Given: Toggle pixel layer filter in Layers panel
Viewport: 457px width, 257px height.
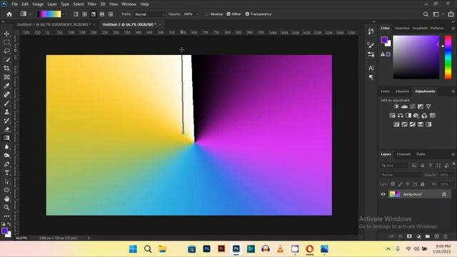Looking at the screenshot, I should (x=414, y=166).
